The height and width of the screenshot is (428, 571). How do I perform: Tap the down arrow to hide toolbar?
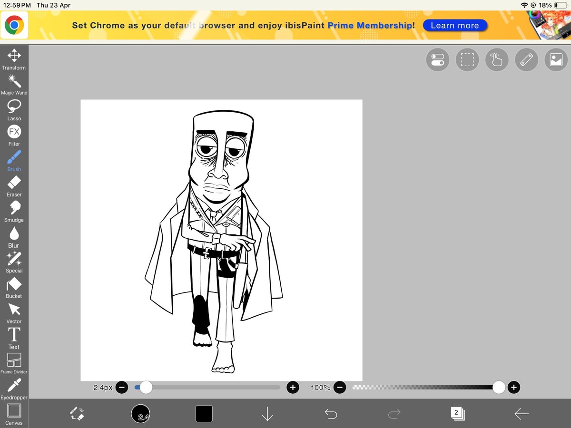tap(267, 414)
